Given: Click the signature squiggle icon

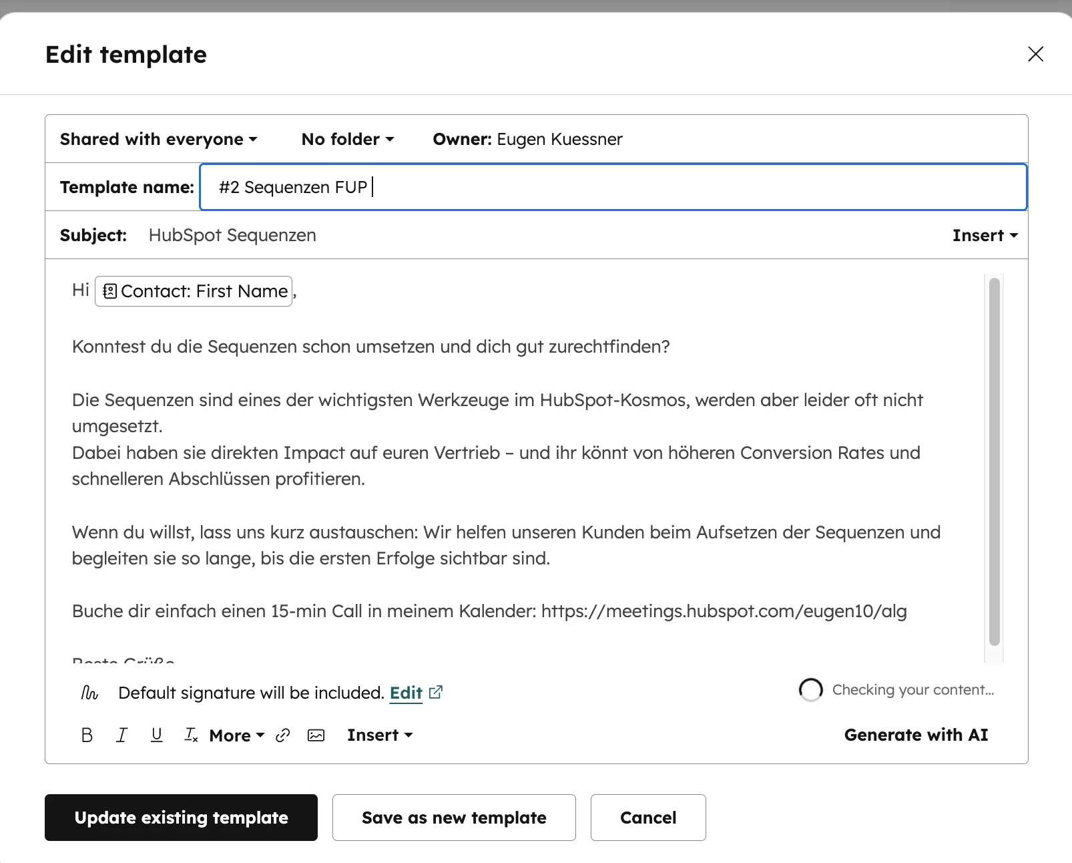Looking at the screenshot, I should 90,693.
